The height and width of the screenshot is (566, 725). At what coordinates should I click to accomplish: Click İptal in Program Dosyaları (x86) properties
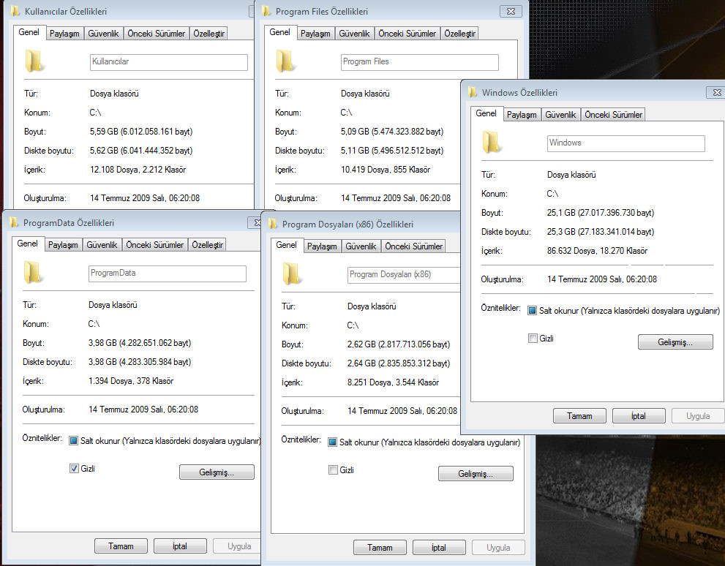[x=439, y=548]
